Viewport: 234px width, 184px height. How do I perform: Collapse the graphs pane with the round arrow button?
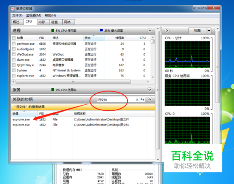coord(167,30)
